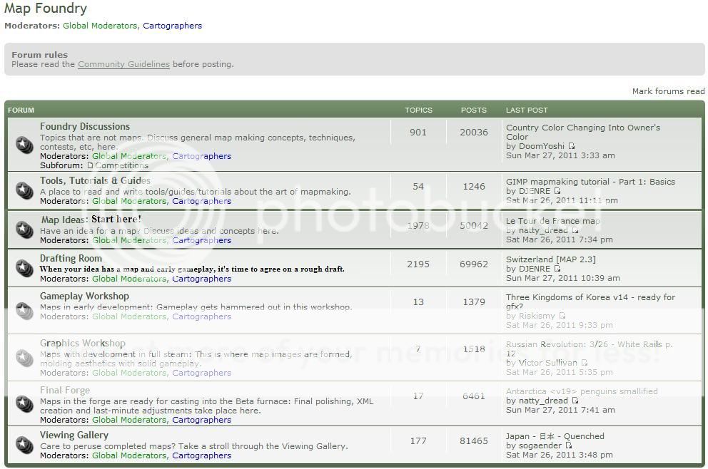Open last post Country Color Changing Into Owner's Color
The width and height of the screenshot is (708, 469).
(583, 132)
